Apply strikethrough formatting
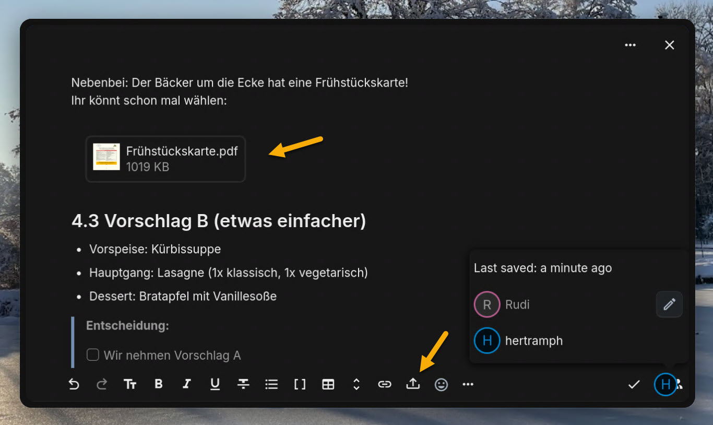Image resolution: width=713 pixels, height=425 pixels. 243,384
